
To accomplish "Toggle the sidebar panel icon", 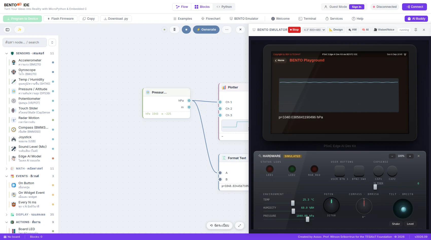I will 8,30.
